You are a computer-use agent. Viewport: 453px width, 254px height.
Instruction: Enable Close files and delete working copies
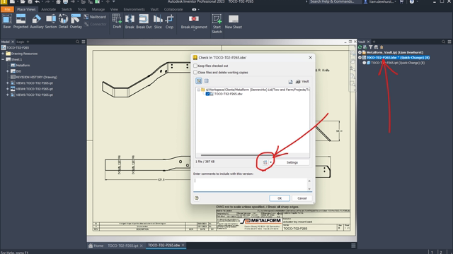point(195,72)
